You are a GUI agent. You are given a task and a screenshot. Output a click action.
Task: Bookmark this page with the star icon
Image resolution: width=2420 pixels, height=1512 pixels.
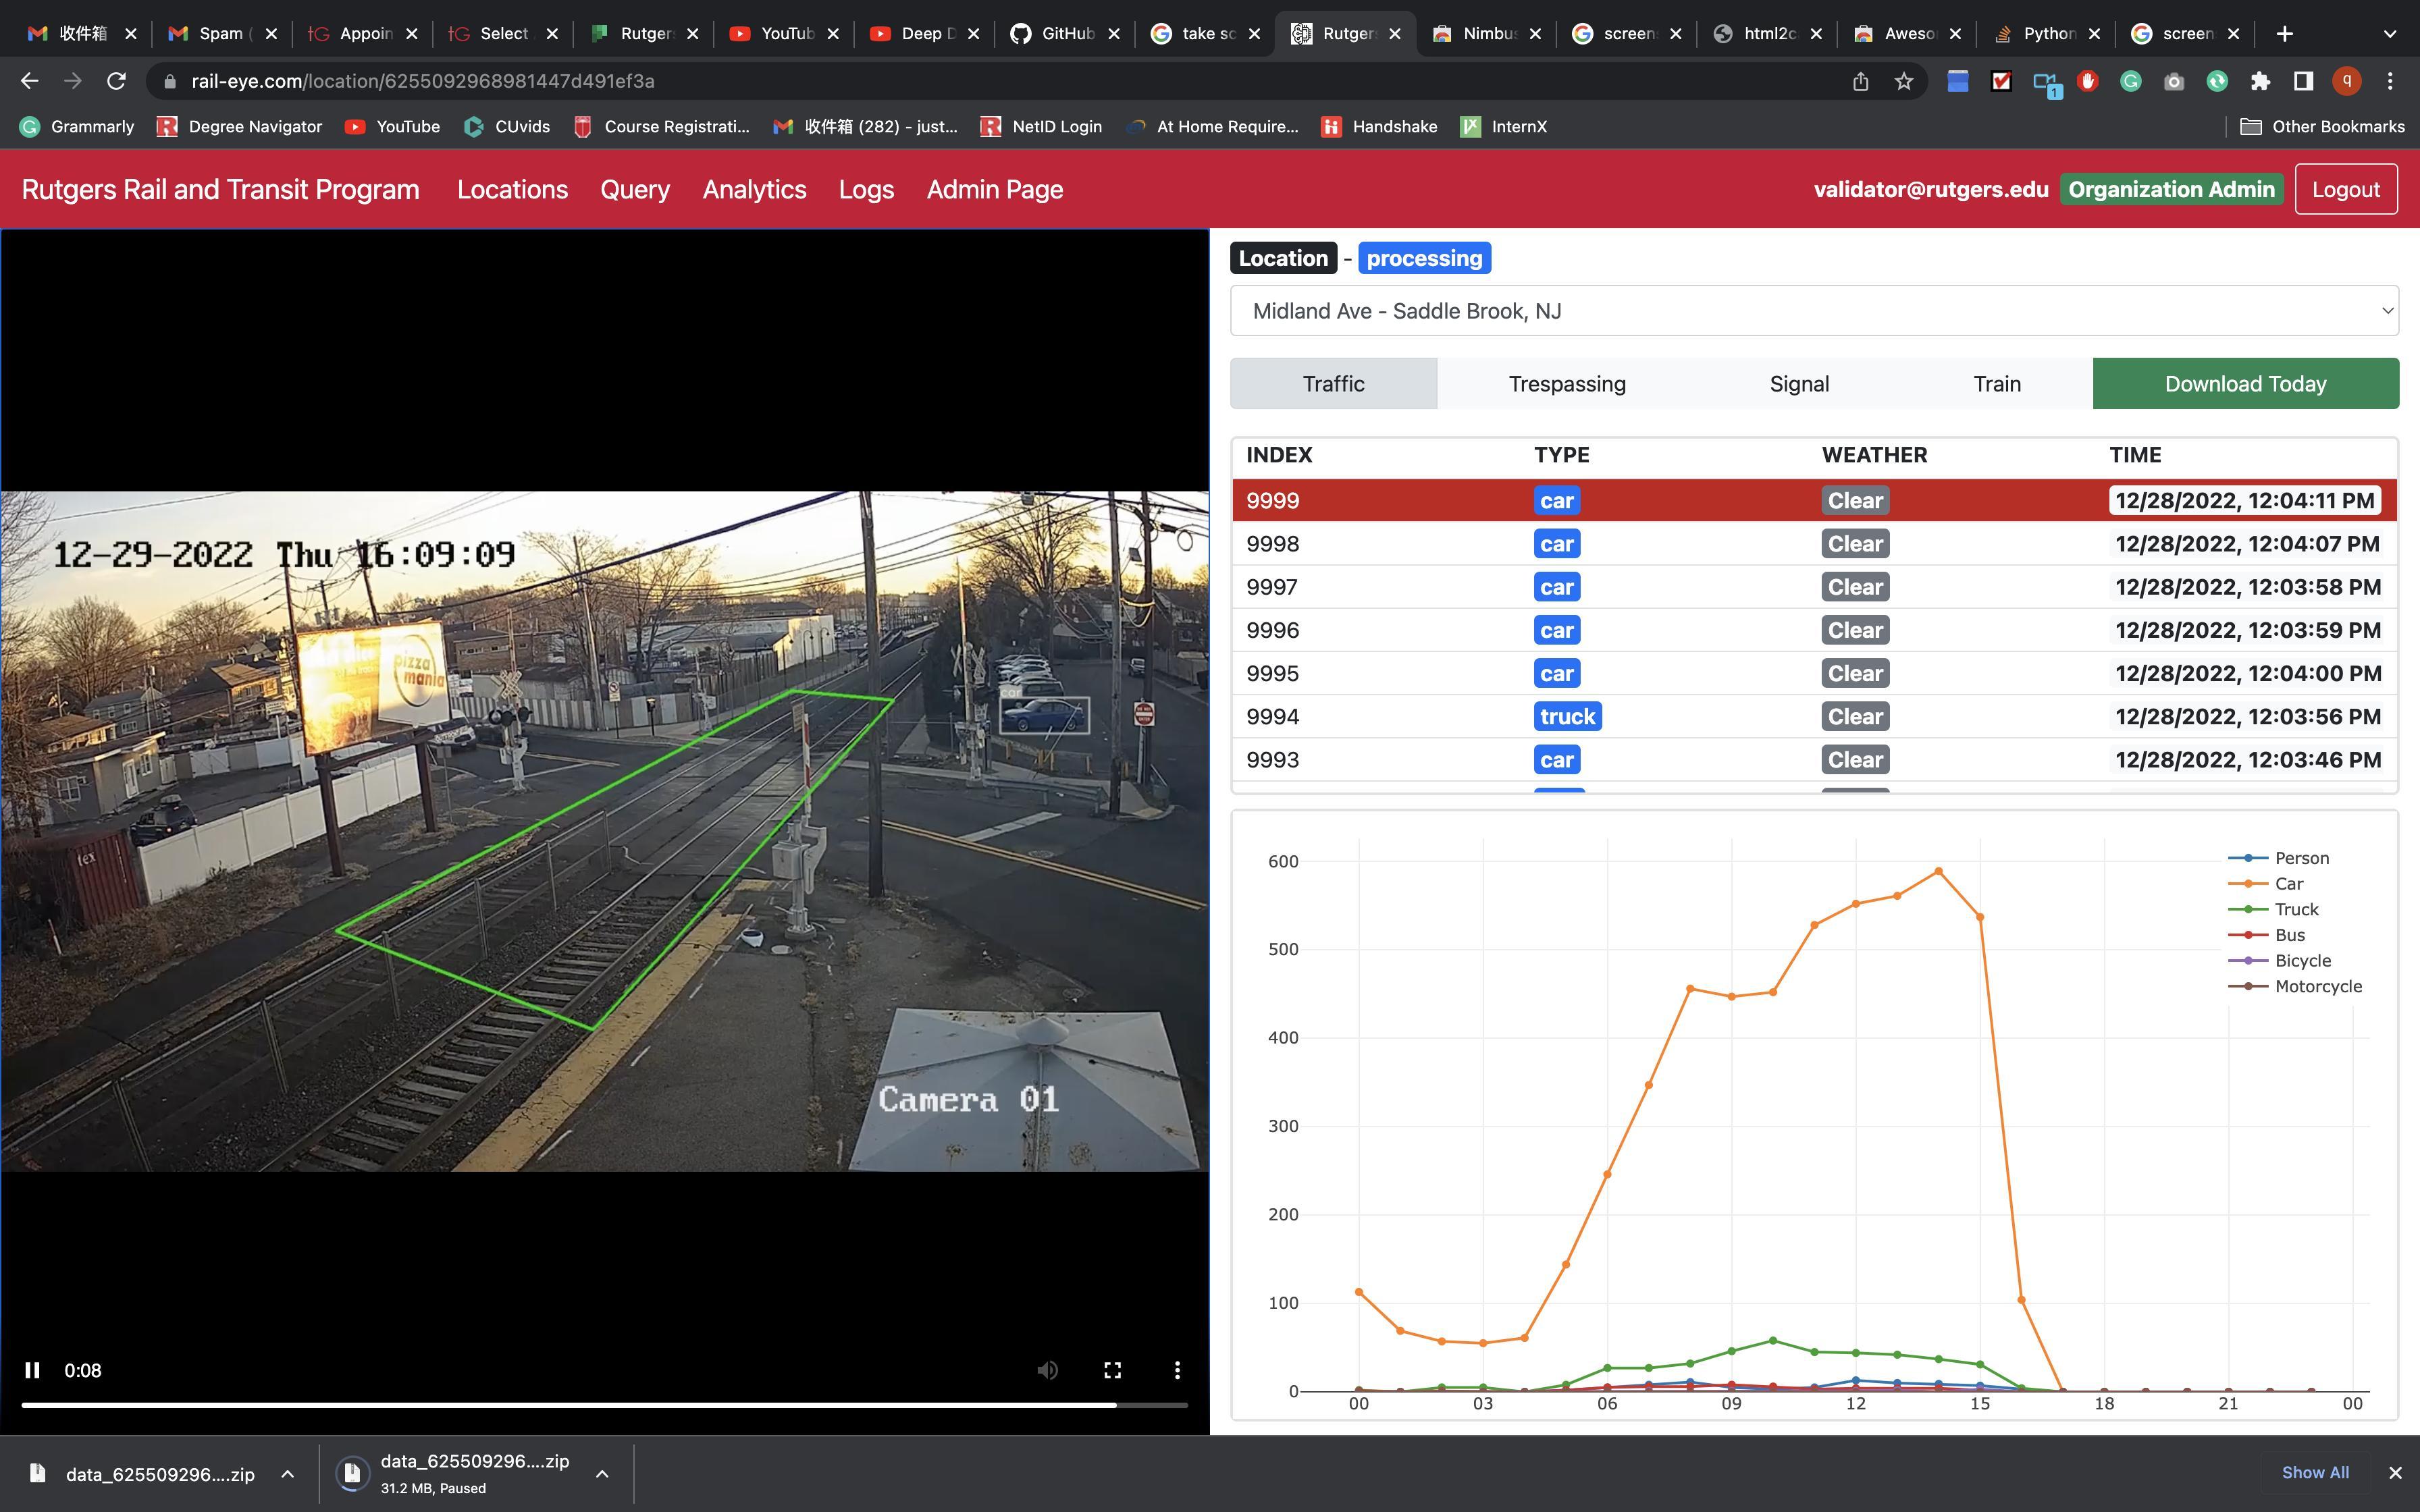(x=1904, y=81)
